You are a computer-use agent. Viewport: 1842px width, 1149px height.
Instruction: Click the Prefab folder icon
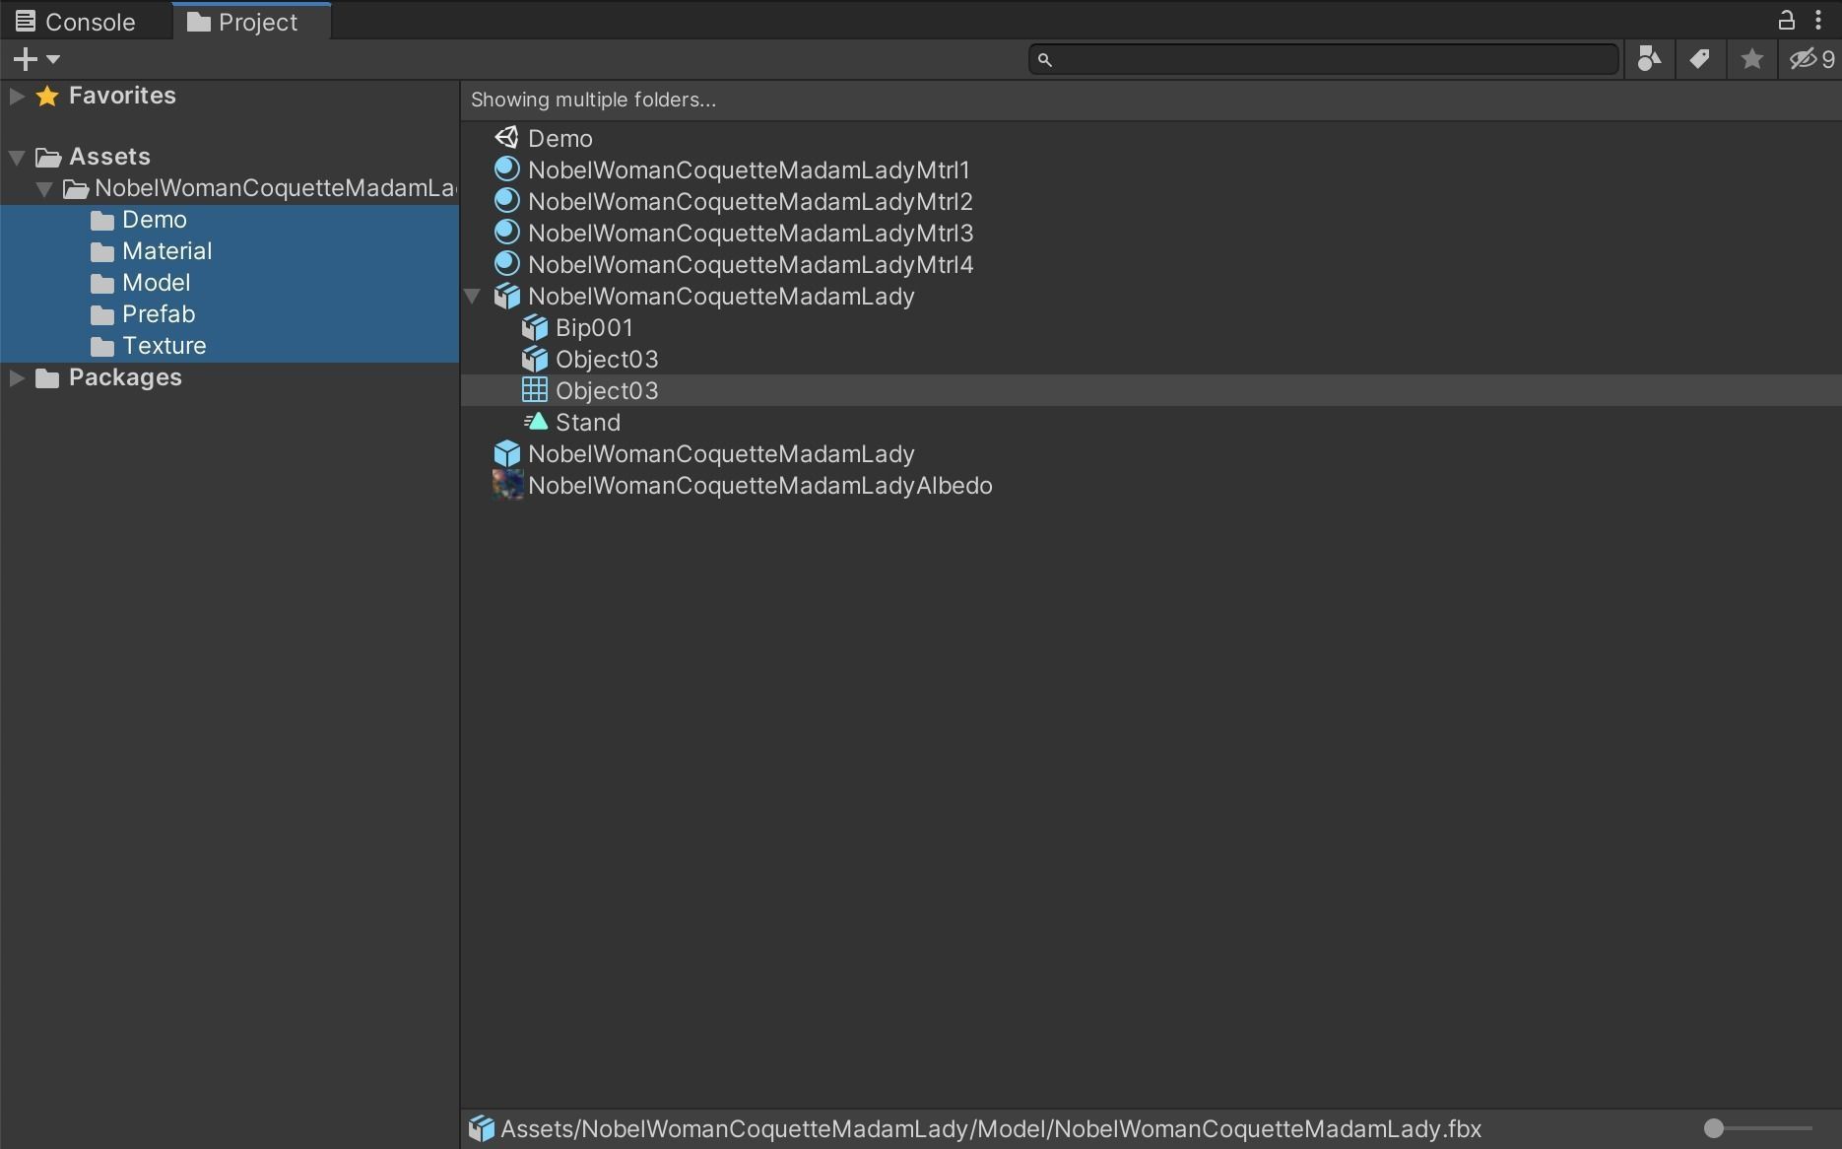[102, 314]
